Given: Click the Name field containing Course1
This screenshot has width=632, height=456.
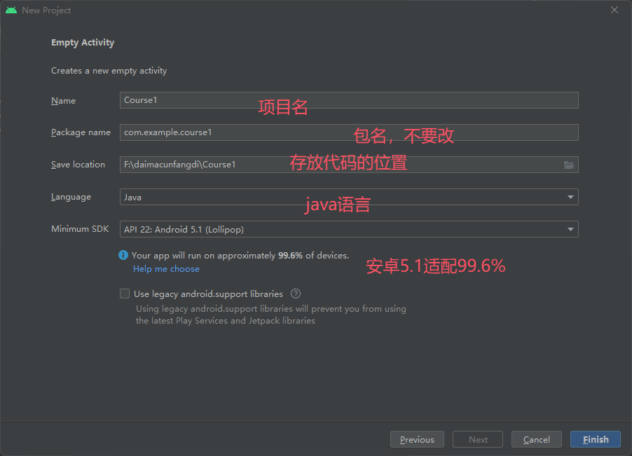Looking at the screenshot, I should point(349,100).
